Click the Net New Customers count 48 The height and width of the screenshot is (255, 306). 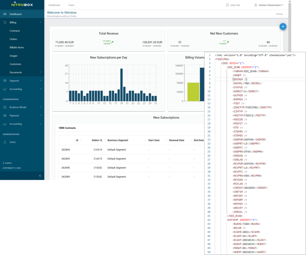(x=268, y=42)
